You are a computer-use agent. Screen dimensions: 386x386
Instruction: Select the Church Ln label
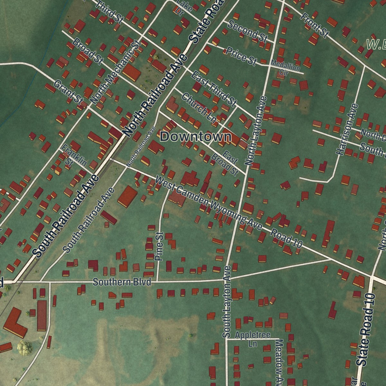199,107
